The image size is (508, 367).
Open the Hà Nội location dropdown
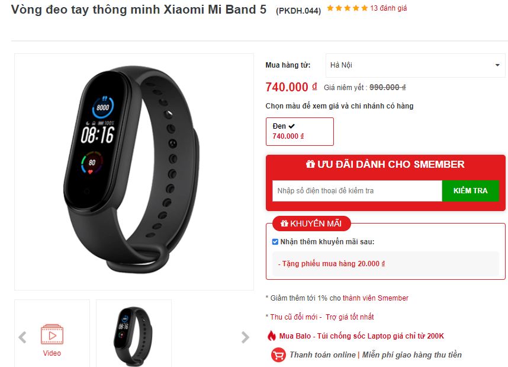[x=416, y=65]
